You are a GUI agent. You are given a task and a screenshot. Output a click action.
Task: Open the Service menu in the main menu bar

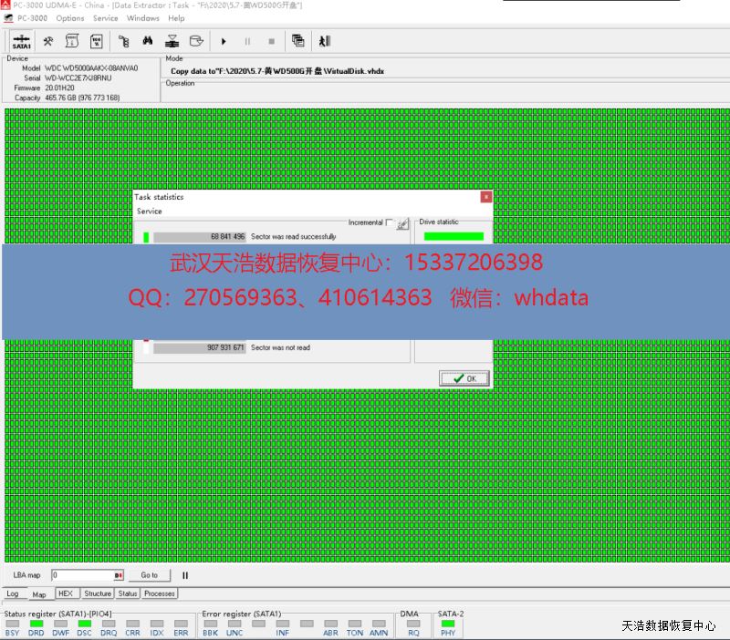click(x=106, y=18)
